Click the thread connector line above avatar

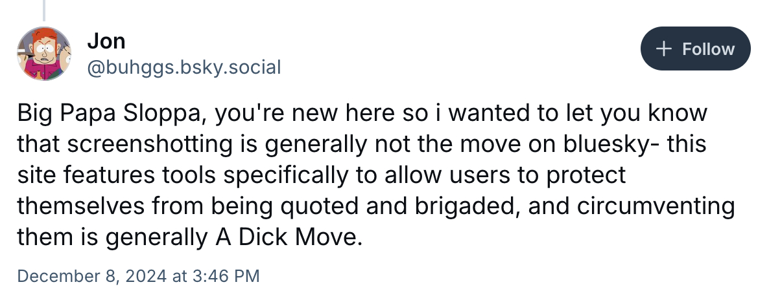coord(43,9)
